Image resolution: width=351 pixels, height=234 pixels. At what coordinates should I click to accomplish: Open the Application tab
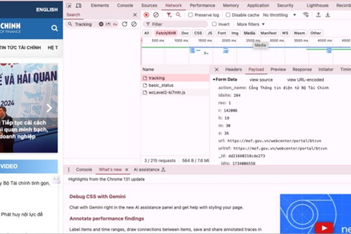point(258,5)
